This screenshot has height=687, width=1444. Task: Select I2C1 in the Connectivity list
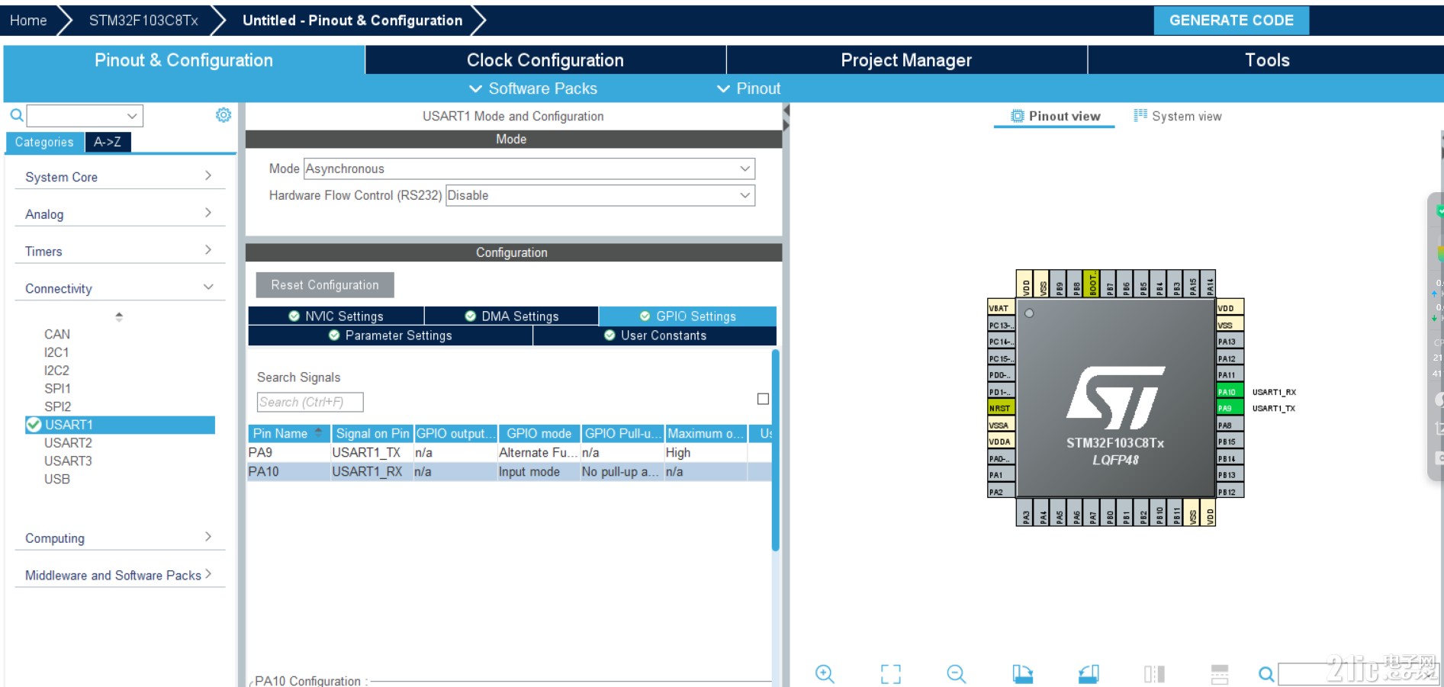[56, 352]
